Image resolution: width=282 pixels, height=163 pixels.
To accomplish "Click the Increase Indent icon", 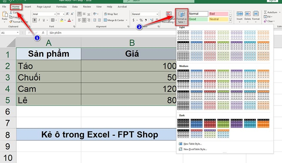I will pos(99,20).
